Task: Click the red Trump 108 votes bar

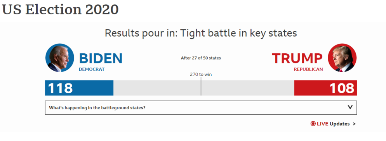Action: coord(325,88)
